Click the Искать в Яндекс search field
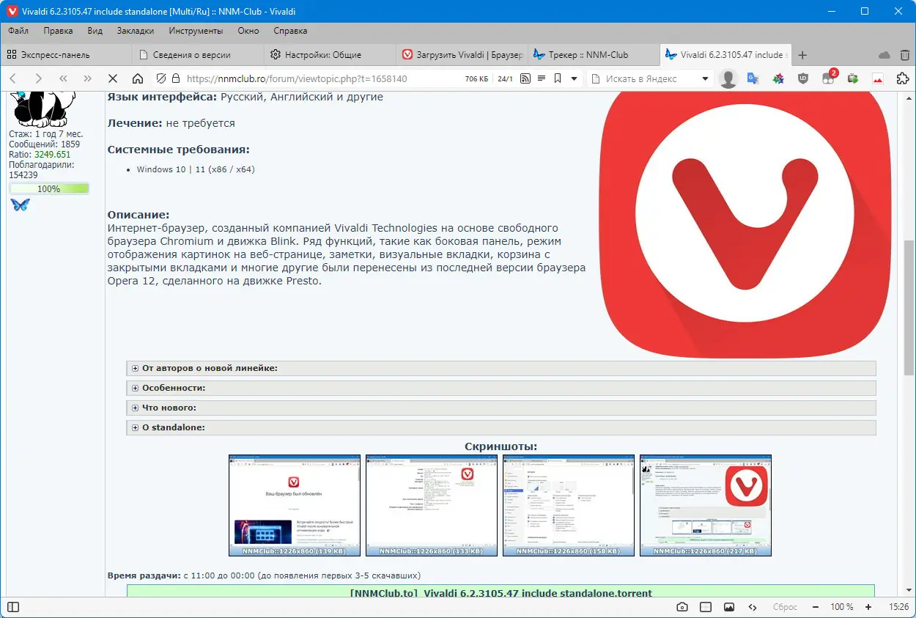Viewport: 916px width, 618px height. 650,78
